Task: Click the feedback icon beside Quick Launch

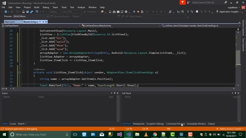Action: tap(188, 2)
